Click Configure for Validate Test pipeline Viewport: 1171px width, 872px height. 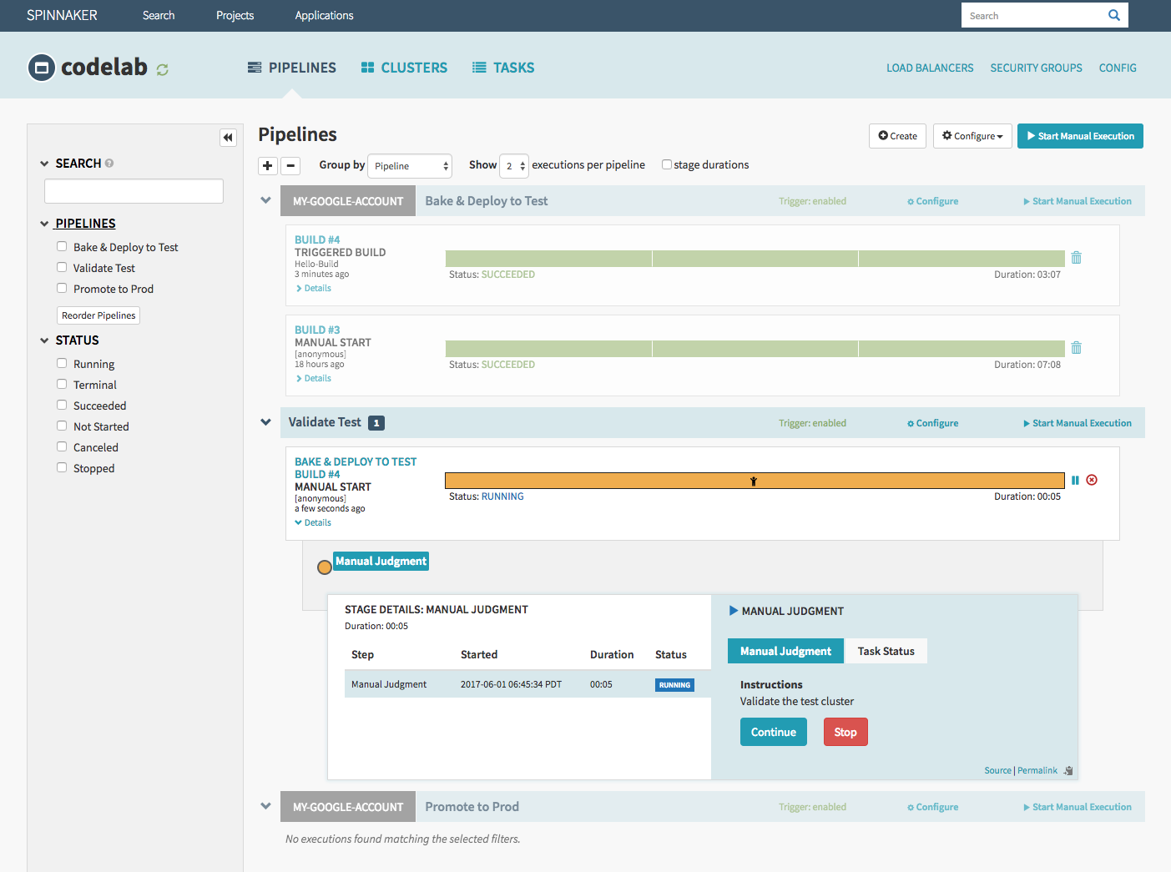coord(932,423)
